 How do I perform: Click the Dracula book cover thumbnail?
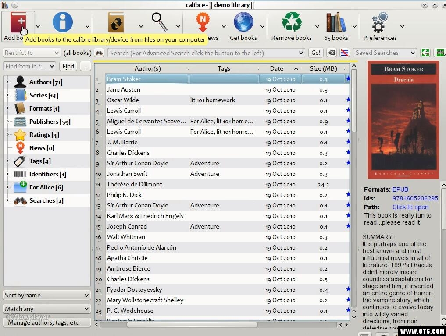click(x=403, y=120)
